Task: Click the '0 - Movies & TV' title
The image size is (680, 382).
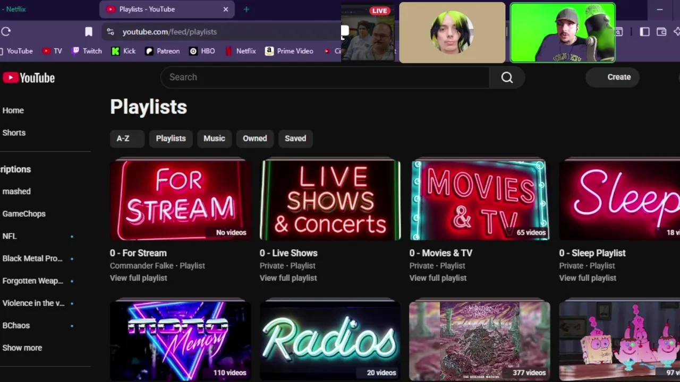Action: pyautogui.click(x=441, y=253)
